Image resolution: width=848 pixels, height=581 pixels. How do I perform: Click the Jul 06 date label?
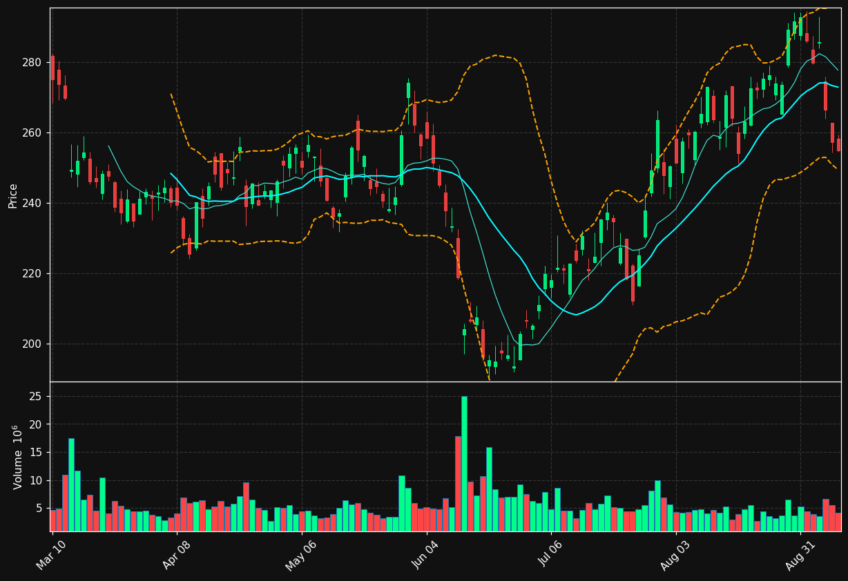(x=550, y=555)
